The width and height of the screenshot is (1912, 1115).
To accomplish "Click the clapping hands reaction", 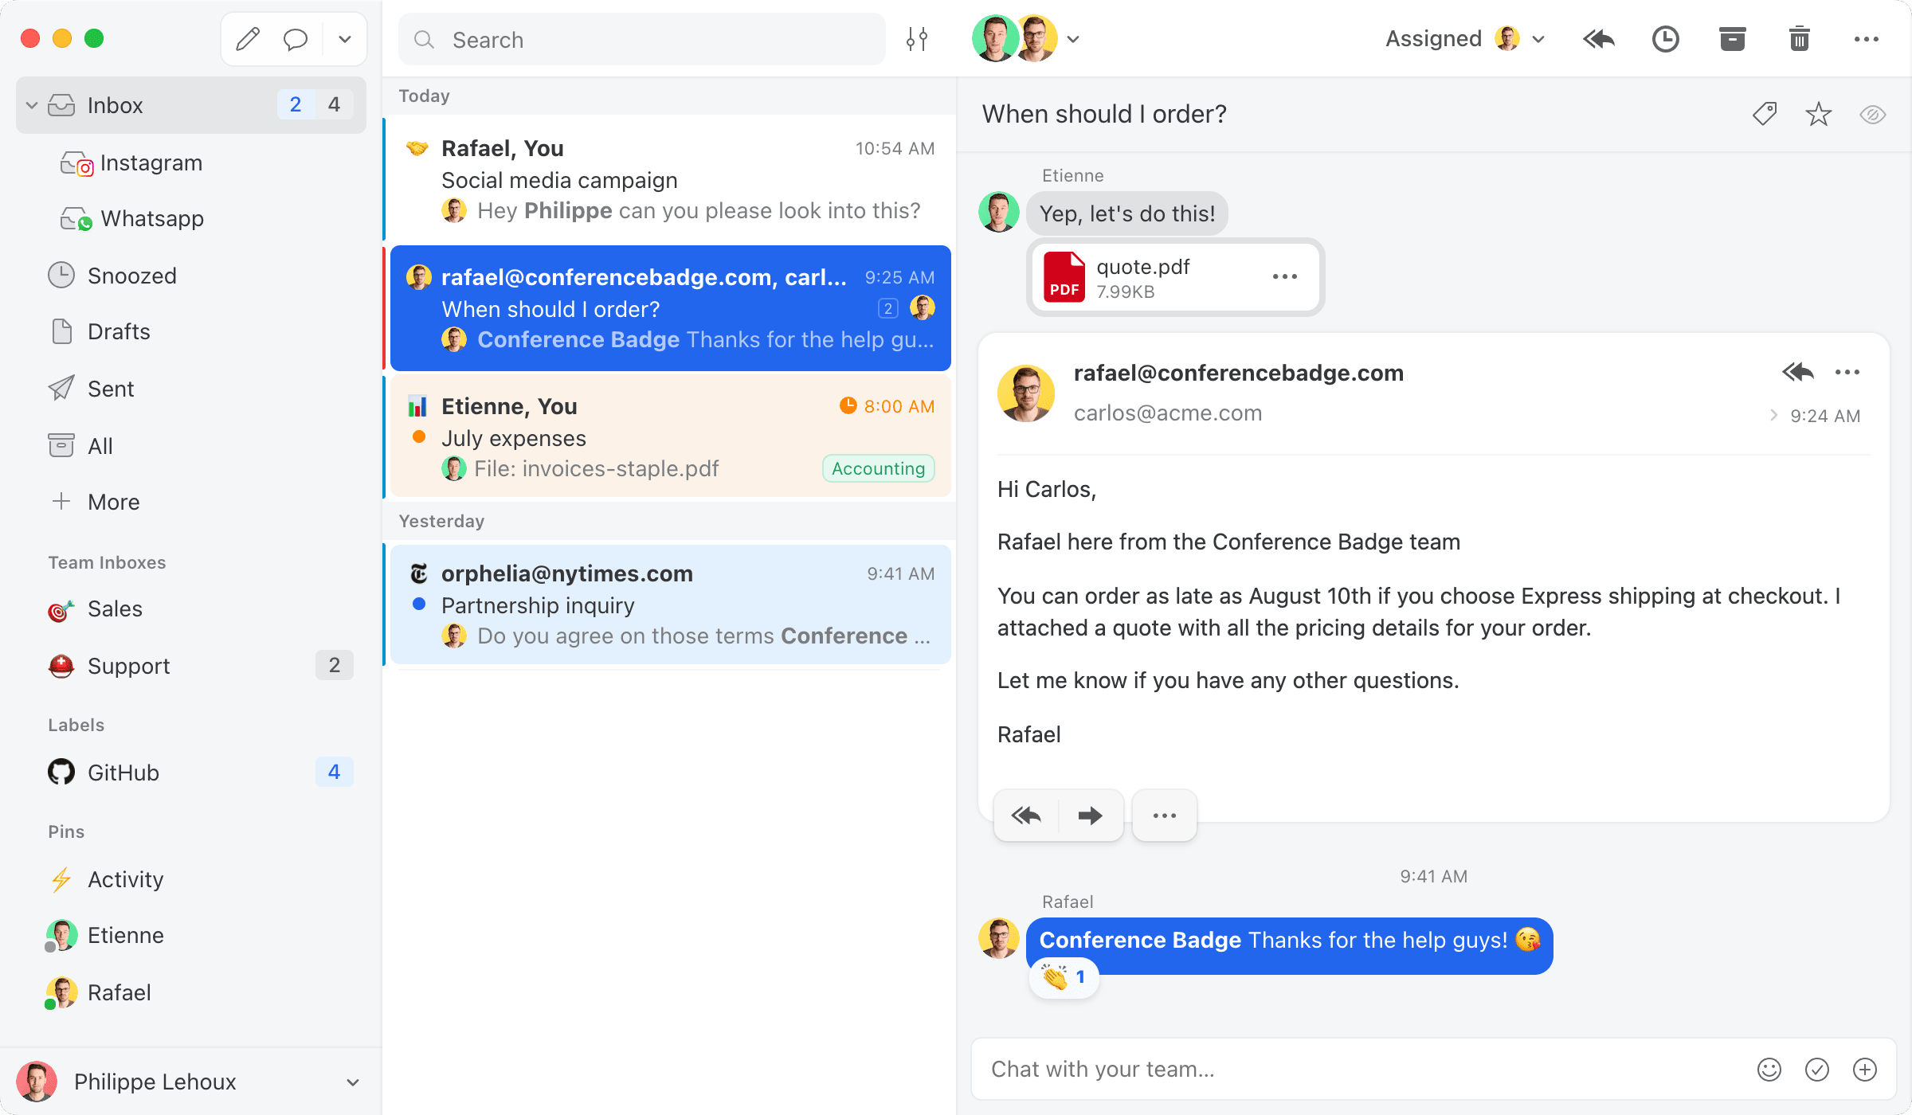I will [1064, 977].
